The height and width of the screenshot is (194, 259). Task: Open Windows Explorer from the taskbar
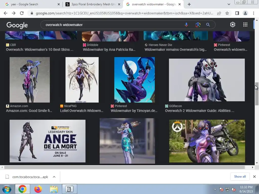[x=54, y=189]
